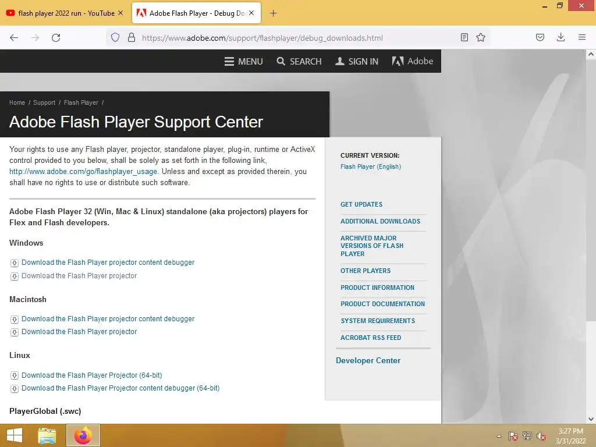Reload the current page
This screenshot has width=596, height=447.
pos(56,38)
